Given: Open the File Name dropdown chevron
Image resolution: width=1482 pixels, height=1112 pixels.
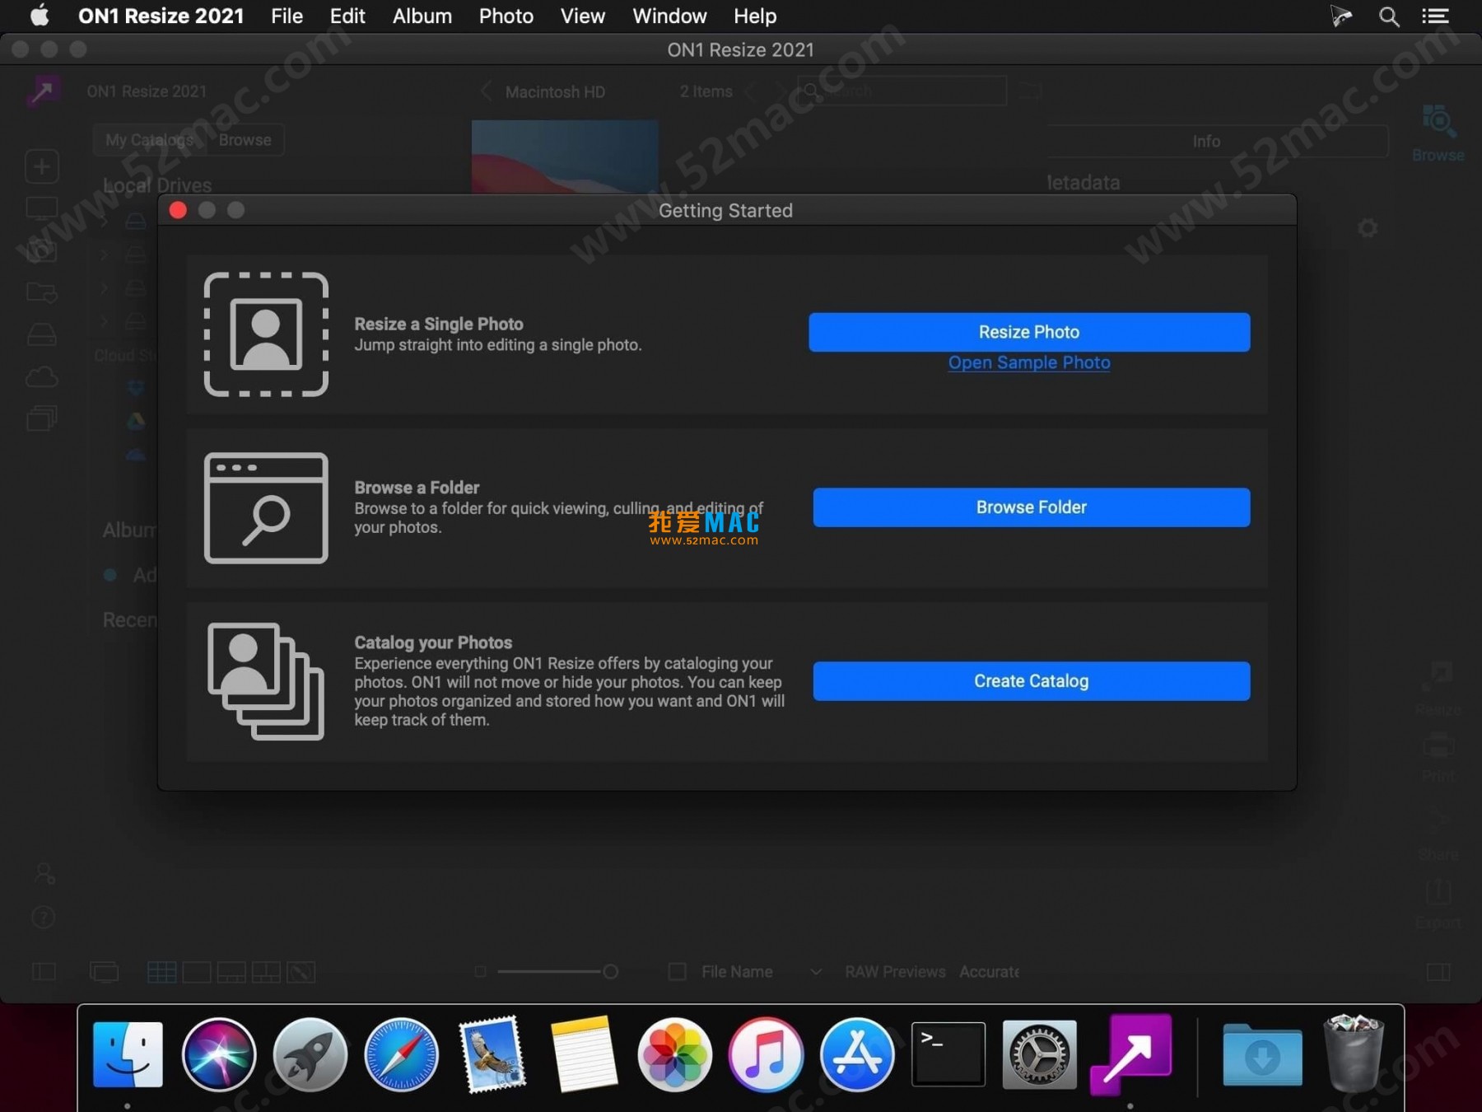Looking at the screenshot, I should tap(816, 972).
